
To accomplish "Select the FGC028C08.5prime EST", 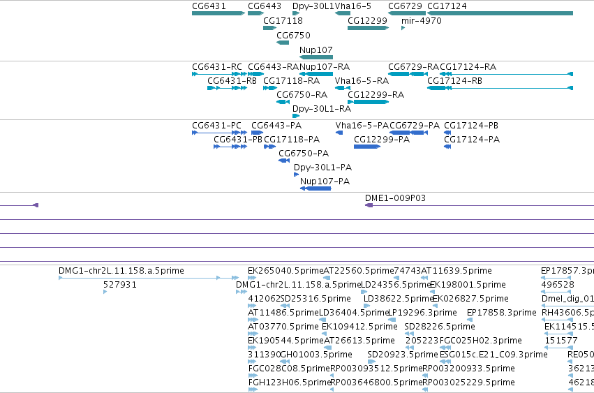I will [x=253, y=376].
